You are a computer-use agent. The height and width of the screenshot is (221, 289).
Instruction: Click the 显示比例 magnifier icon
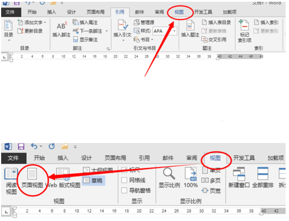click(169, 174)
